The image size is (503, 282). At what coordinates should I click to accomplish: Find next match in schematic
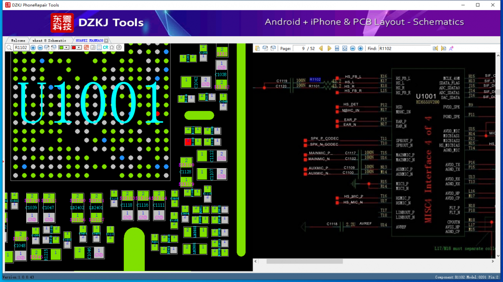pos(443,48)
